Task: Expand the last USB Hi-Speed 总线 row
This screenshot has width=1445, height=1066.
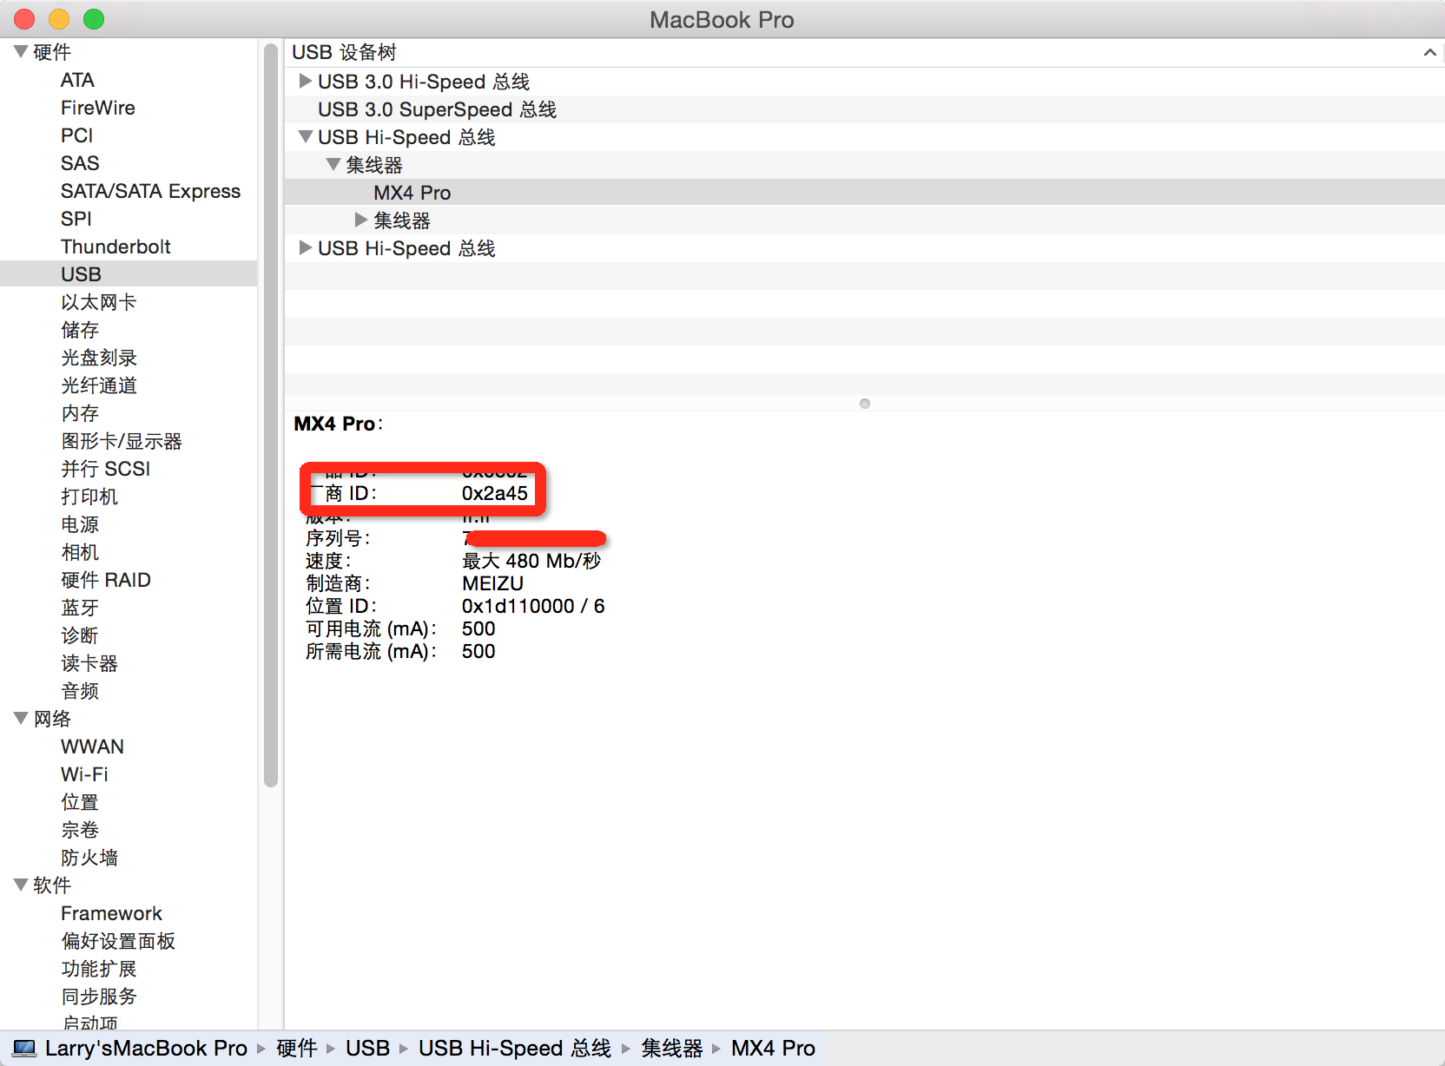Action: [305, 247]
